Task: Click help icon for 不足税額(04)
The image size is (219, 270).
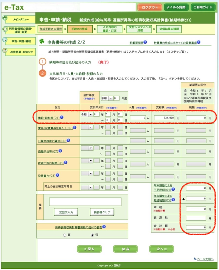Action: 173,189
